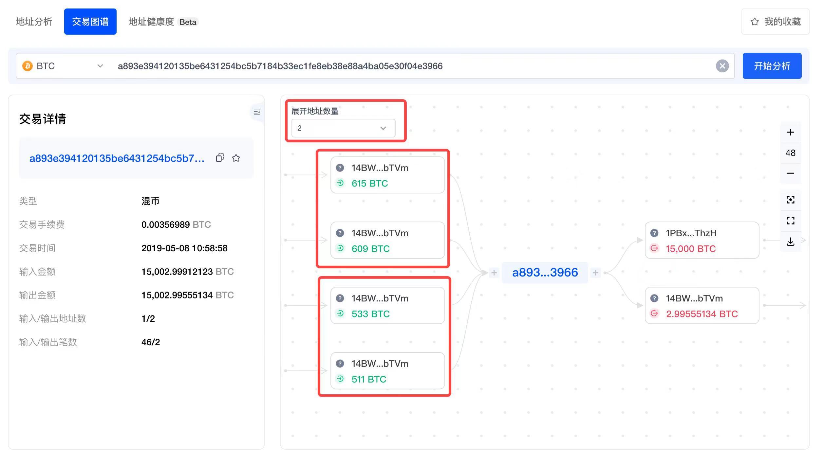Click question mark icon on 511 BTC node
Viewport: 824px width, 466px height.
[x=340, y=364]
